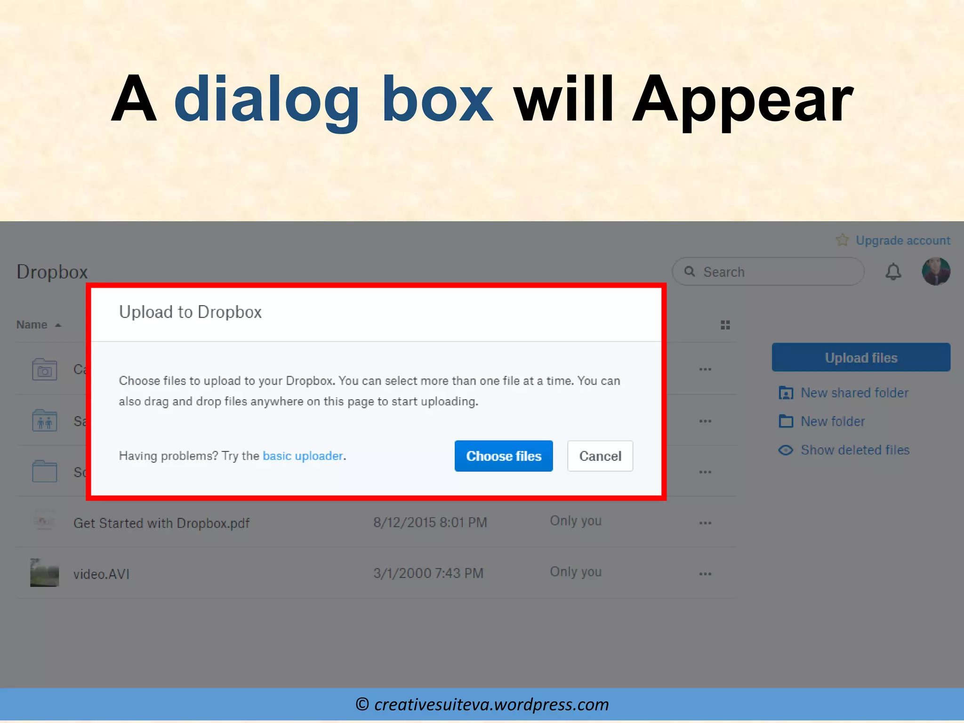The height and width of the screenshot is (723, 964).
Task: Click the search magnifier icon
Action: pos(690,272)
